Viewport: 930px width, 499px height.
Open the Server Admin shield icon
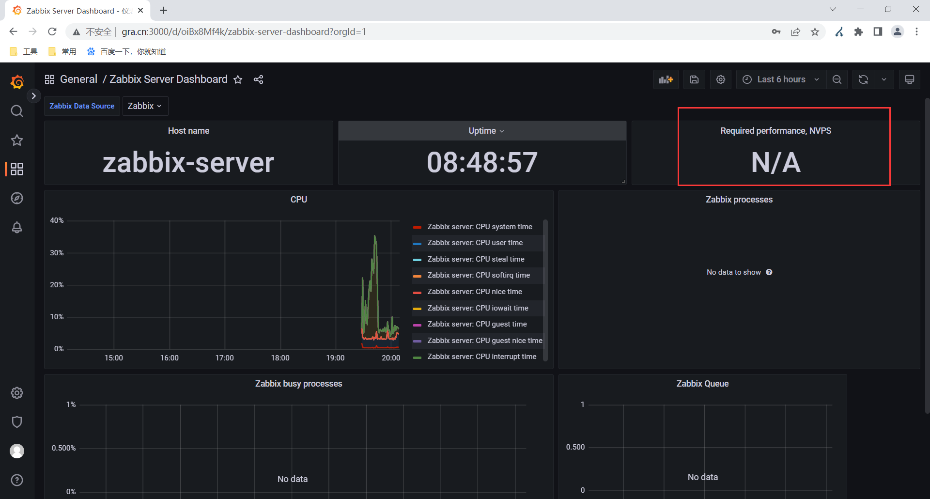[x=17, y=422]
